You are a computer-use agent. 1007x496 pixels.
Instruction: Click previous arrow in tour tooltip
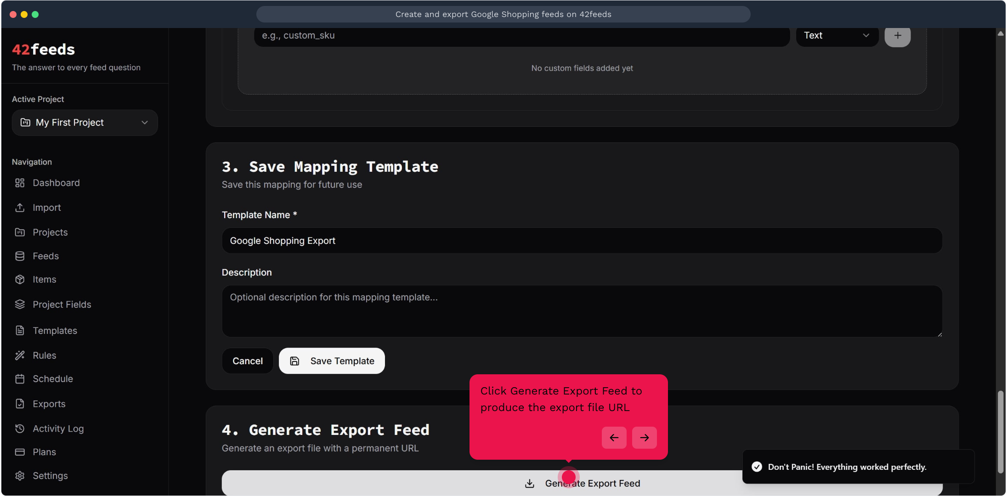[614, 438]
